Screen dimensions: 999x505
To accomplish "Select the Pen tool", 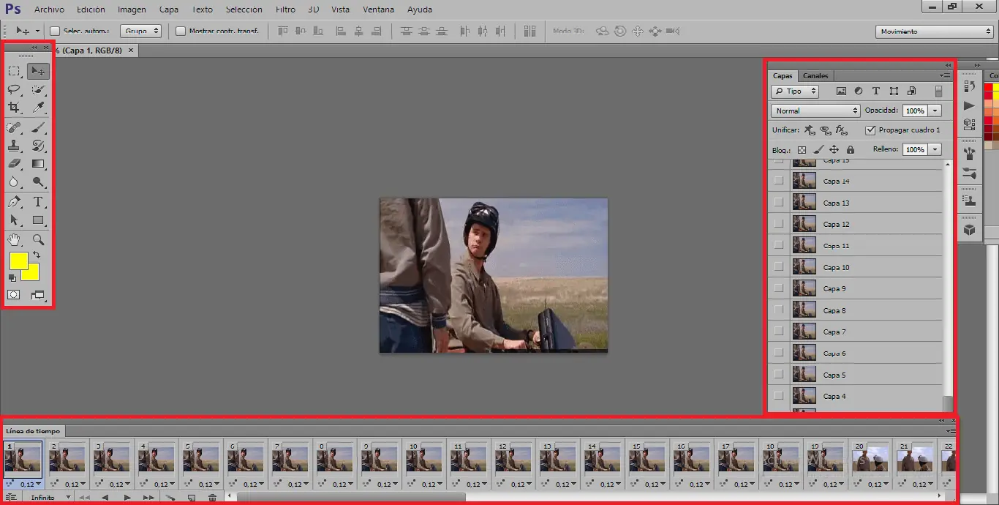I will click(x=14, y=202).
